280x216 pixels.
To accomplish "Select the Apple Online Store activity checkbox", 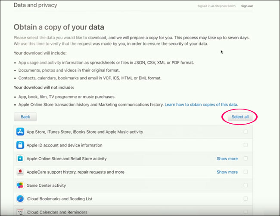I will click(x=246, y=158).
